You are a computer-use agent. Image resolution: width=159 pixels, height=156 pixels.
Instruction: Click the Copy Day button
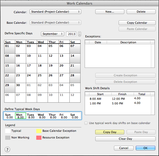[x=110, y=132]
